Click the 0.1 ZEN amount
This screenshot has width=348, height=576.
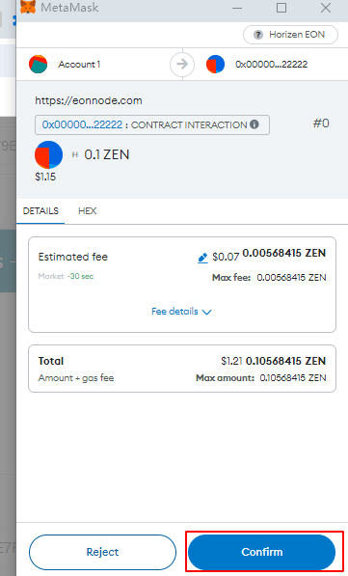[107, 154]
